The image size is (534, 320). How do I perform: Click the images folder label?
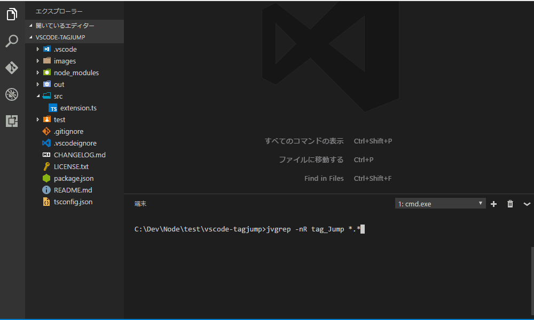coord(65,61)
